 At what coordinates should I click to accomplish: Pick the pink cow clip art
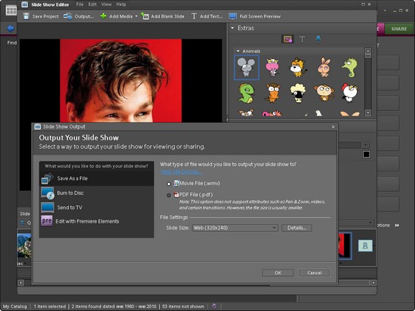272,67
